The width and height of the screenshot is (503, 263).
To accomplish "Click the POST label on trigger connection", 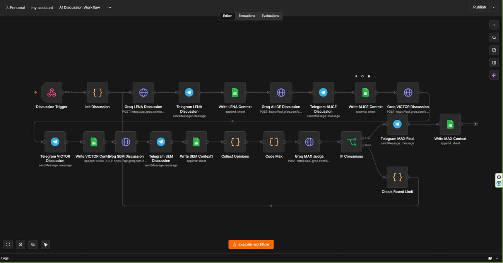I will coord(68,92).
